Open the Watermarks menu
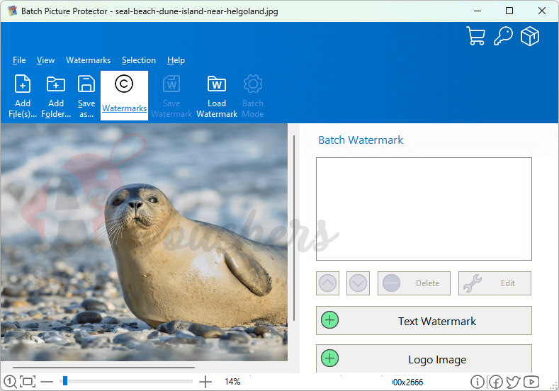Viewport: 559px width, 391px height. (x=89, y=60)
